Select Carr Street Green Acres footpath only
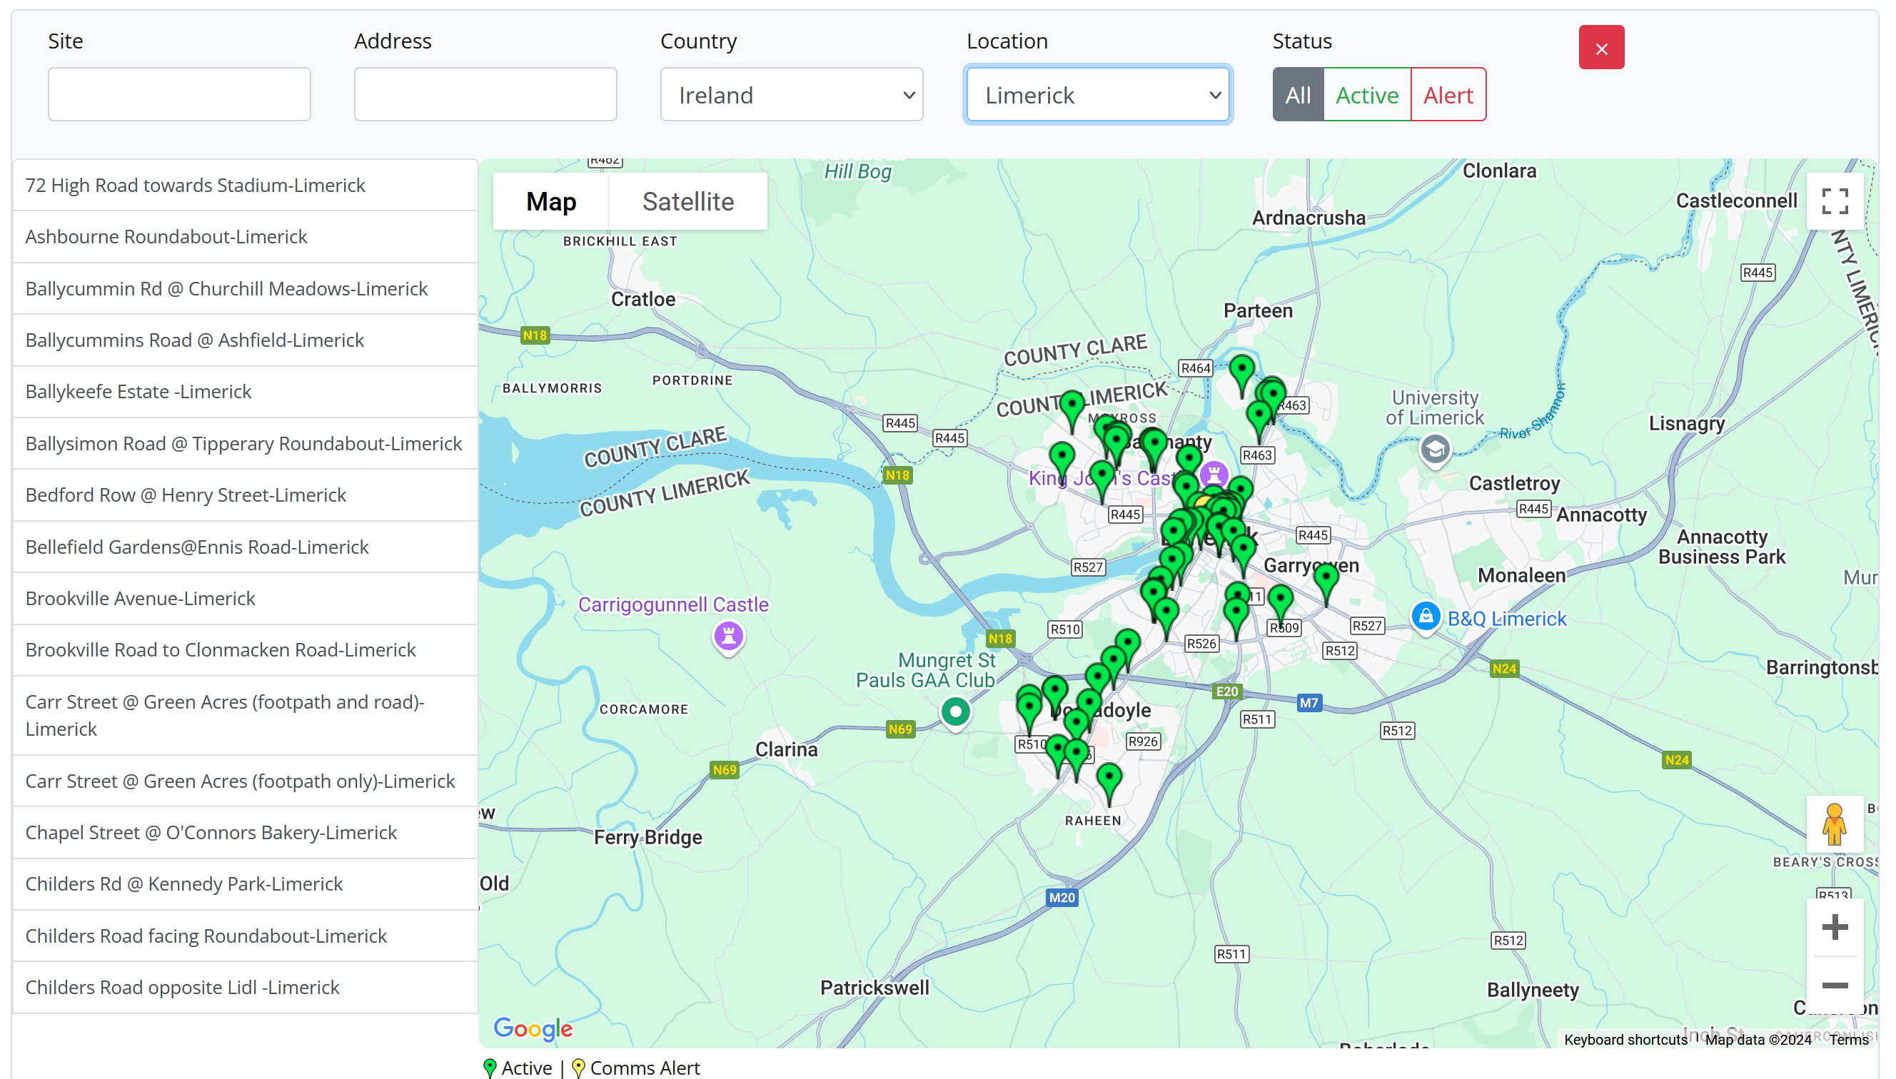 click(x=245, y=781)
